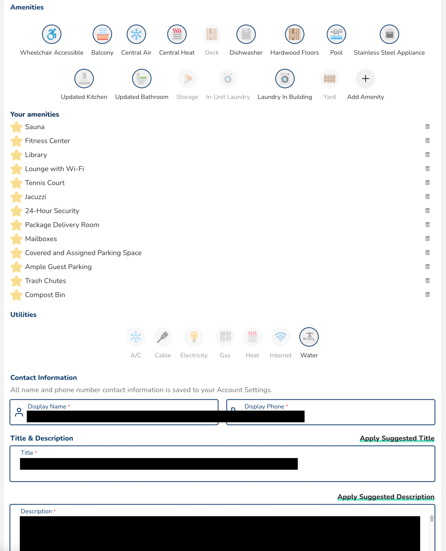Delete the Compost Bin amenity
The image size is (446, 551).
coord(427,294)
